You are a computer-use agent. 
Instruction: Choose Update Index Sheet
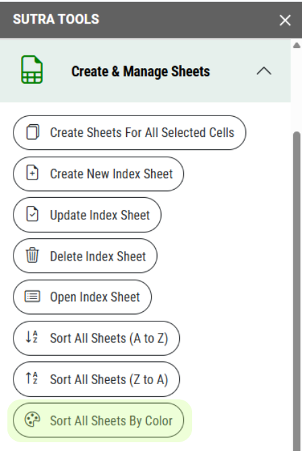click(87, 215)
